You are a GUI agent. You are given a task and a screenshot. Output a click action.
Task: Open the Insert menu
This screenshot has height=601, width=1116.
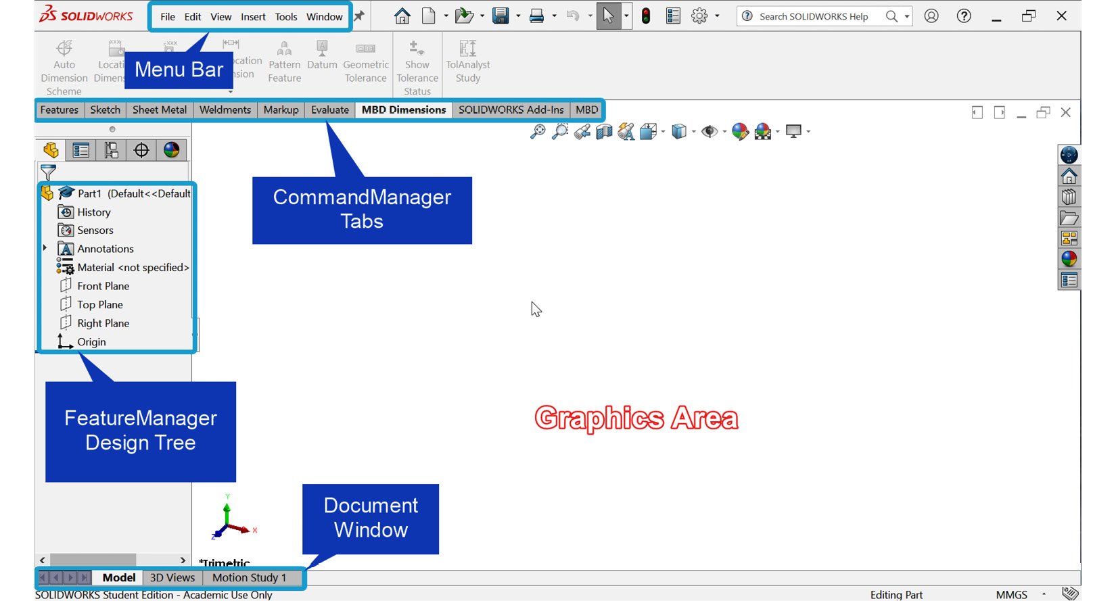tap(254, 17)
